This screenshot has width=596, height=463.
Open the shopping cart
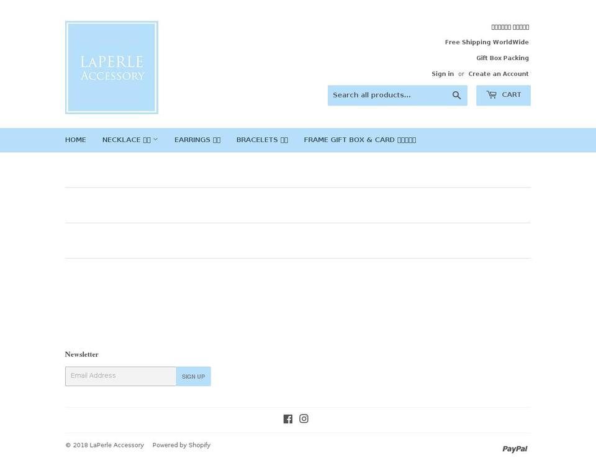[503, 95]
